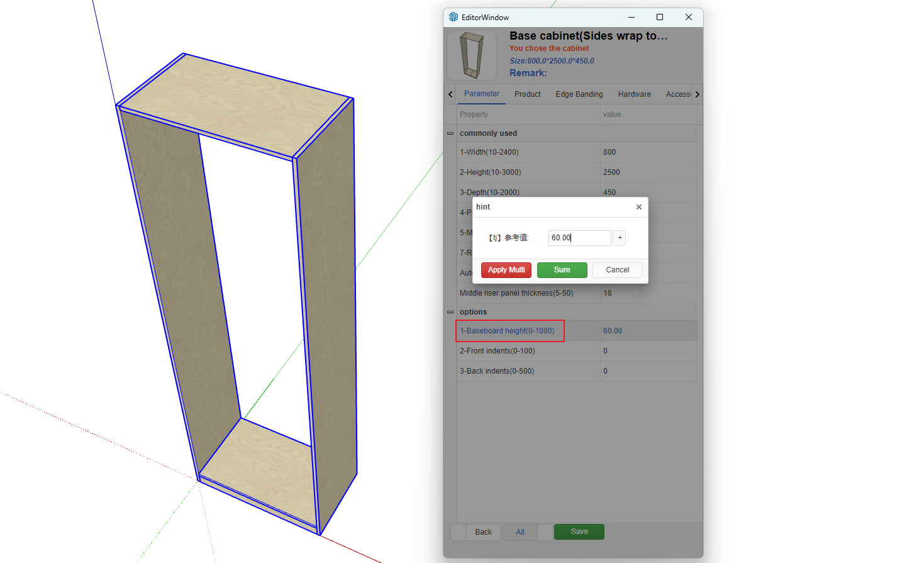This screenshot has width=912, height=563.
Task: Click the cabinet preview thumbnail
Action: point(472,55)
